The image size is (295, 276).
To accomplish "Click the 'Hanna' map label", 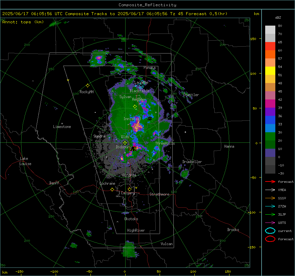I will click(229, 146).
